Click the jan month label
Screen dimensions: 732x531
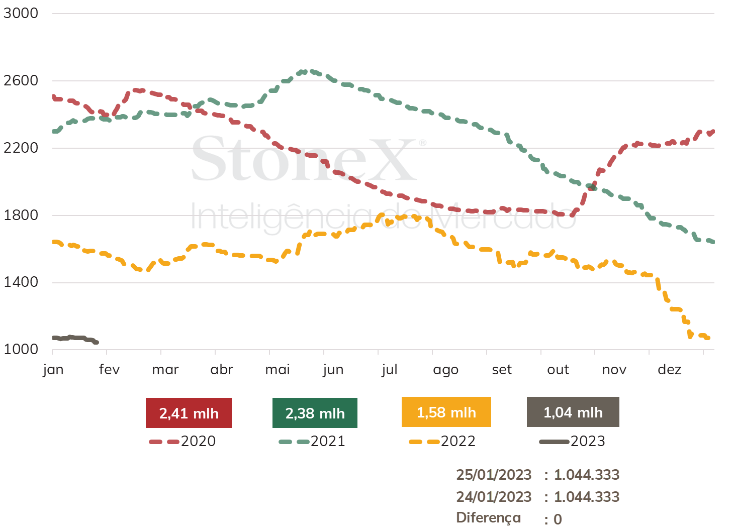pos(53,370)
